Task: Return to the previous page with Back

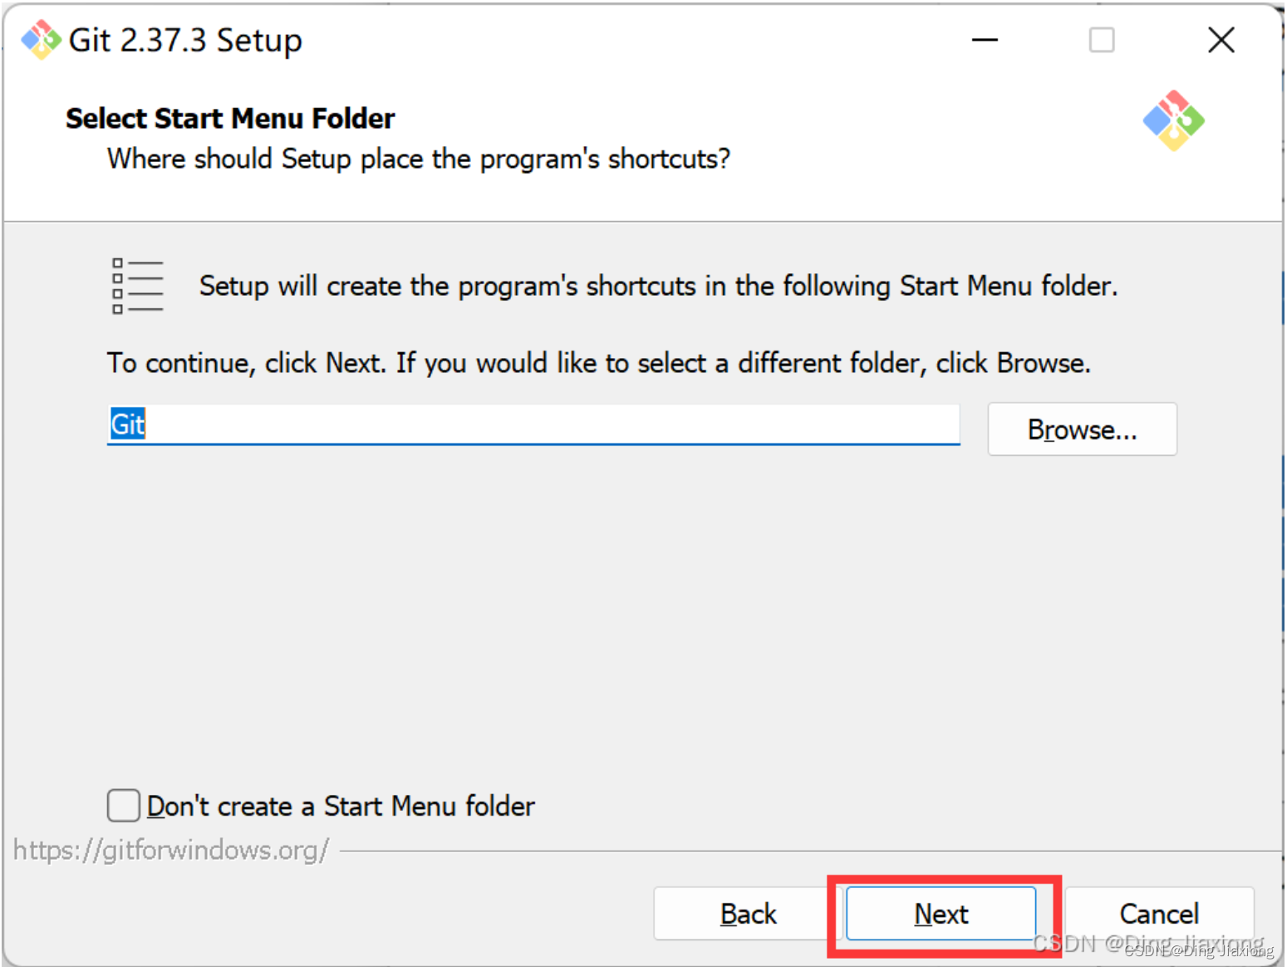Action: pyautogui.click(x=748, y=914)
